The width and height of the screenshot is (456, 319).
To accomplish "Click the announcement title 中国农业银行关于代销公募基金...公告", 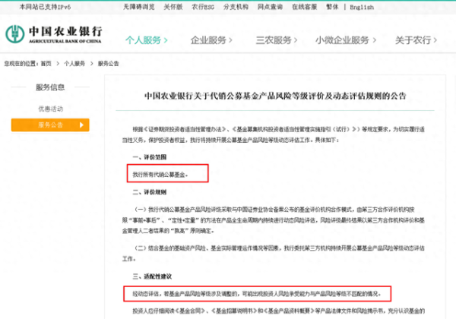I will 275,96.
